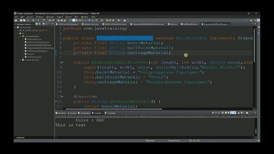Maximize the Package Explorer view
Viewport: 274px width, 154px height.
(52, 24)
